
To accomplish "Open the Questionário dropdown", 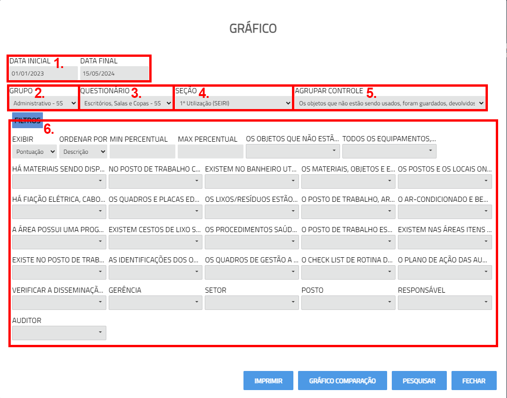I will tap(126, 103).
